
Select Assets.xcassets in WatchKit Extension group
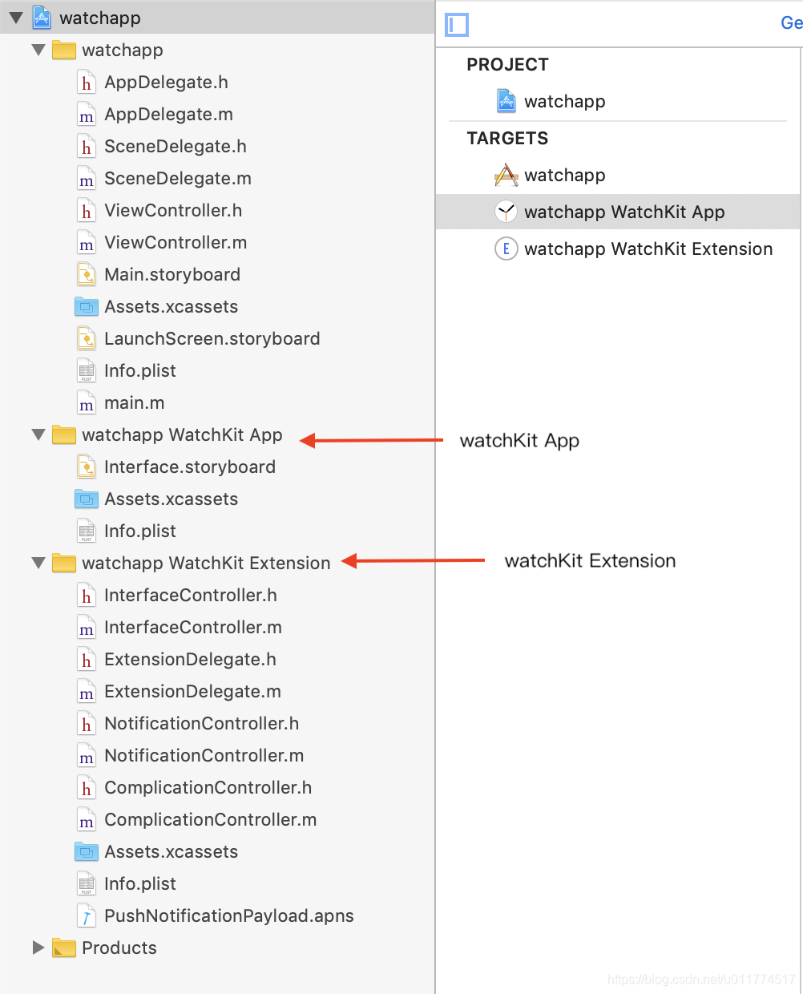tap(171, 851)
